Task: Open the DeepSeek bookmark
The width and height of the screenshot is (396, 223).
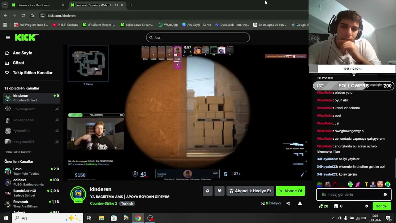Action: pos(232,25)
